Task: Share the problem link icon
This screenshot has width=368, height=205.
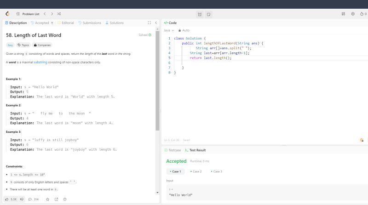Action: tap(56, 199)
